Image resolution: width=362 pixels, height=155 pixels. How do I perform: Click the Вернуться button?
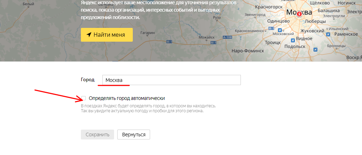[x=134, y=135]
